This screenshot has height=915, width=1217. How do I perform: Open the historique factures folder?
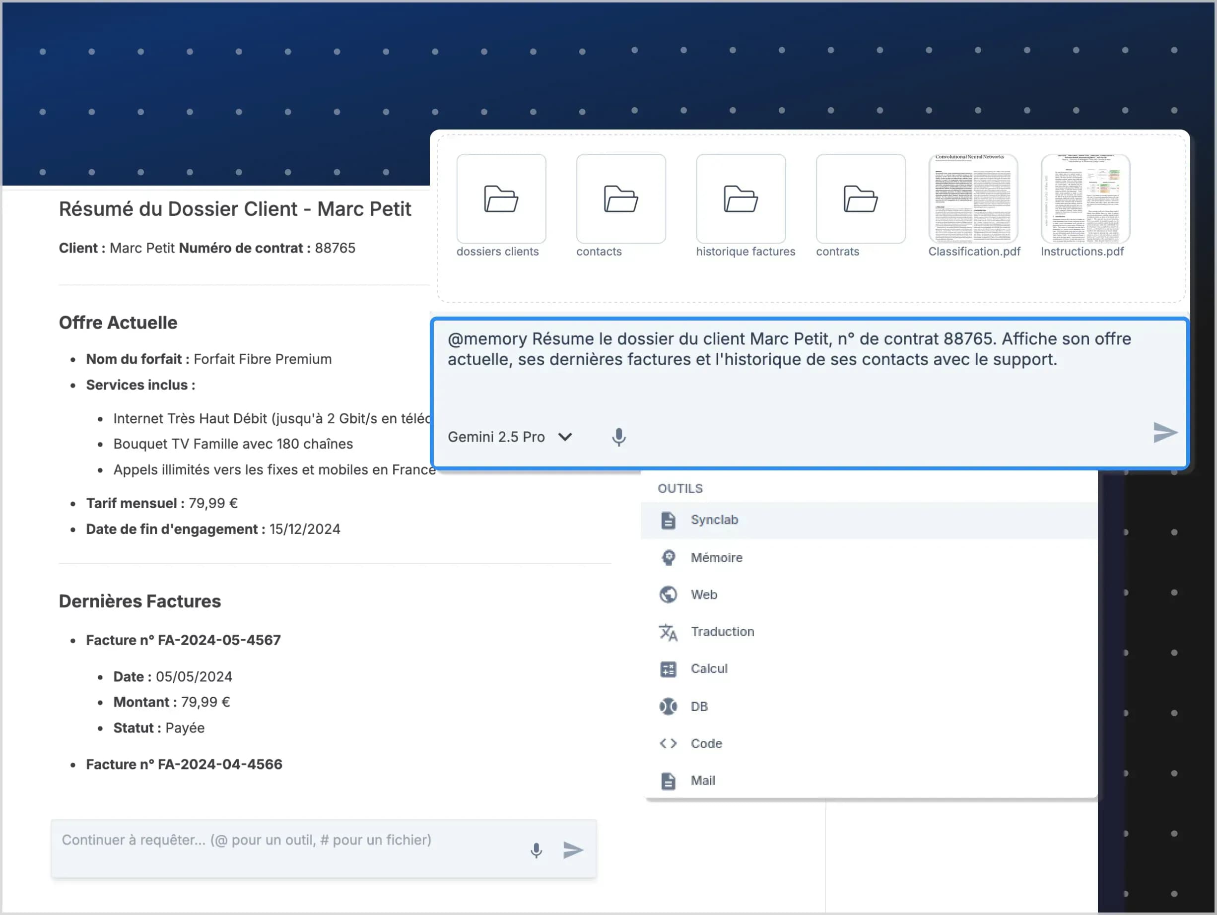click(x=740, y=199)
